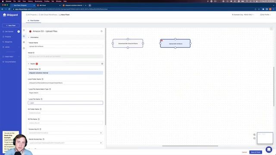Viewport: 276px width, 155px height.
Task: Click Save & Finish button
Action: pyautogui.click(x=256, y=152)
